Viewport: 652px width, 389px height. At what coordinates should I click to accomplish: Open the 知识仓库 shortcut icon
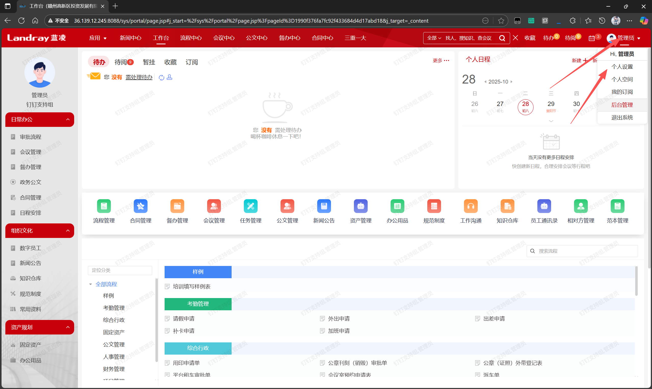(x=507, y=206)
